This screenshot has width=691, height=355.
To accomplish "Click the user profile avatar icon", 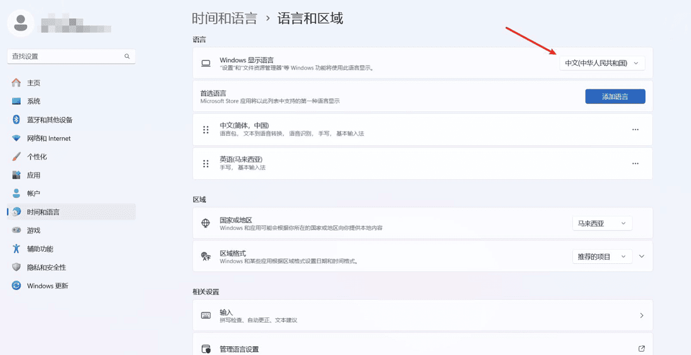I will point(22,24).
